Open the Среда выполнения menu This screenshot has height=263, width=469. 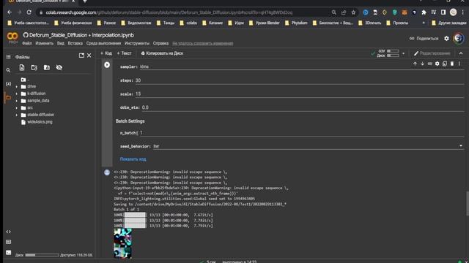coord(103,43)
